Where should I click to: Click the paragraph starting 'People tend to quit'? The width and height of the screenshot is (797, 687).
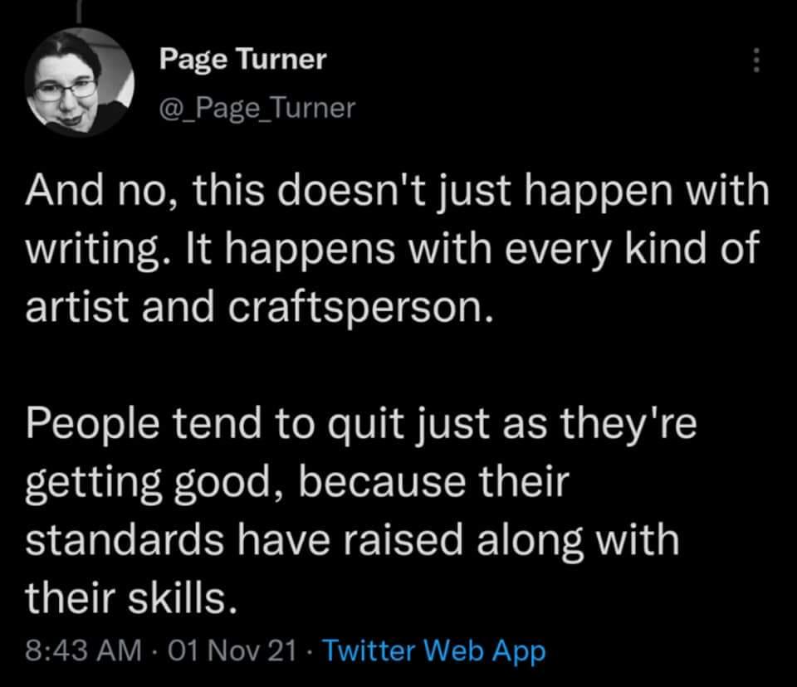coord(361,510)
